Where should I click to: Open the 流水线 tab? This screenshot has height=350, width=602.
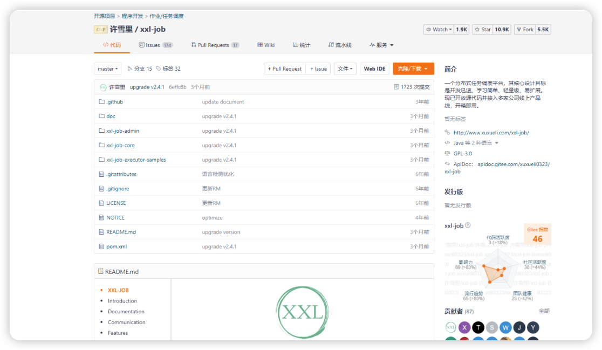click(x=340, y=45)
